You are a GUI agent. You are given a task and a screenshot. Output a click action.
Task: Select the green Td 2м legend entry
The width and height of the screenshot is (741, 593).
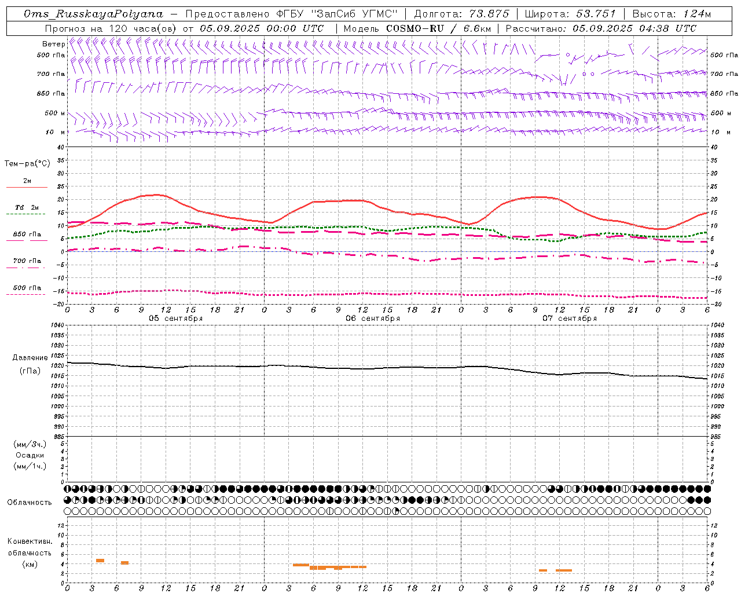[27, 209]
